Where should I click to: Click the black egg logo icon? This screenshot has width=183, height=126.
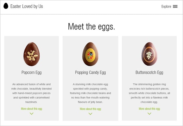pyautogui.click(x=6, y=6)
